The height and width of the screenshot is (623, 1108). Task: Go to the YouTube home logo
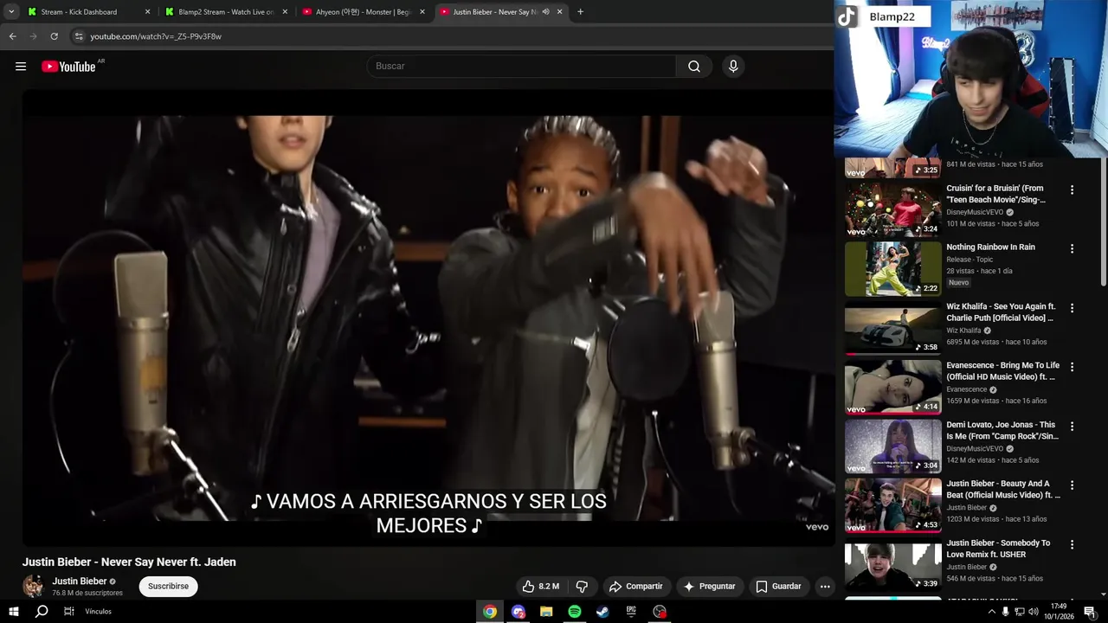(x=68, y=67)
